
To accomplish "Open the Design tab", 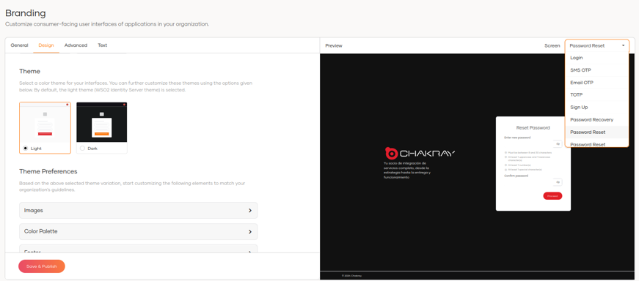I will (x=46, y=45).
